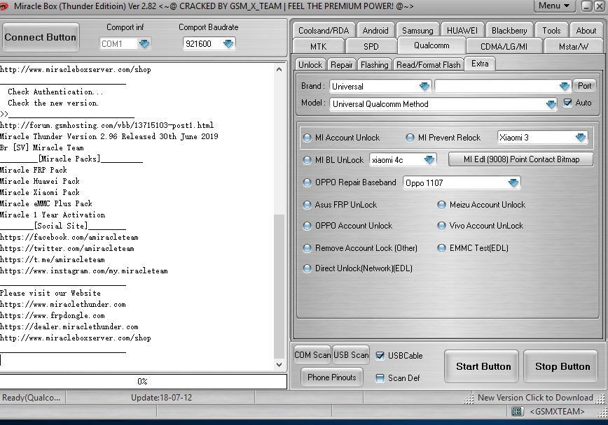Viewport: 608px width, 425px height.
Task: Click the log panel scrollbar thumb
Action: tap(279, 287)
